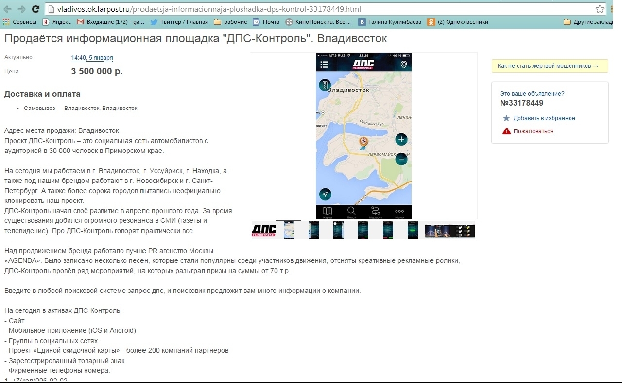
Task: Click the price 3 500 000 р.
Action: pyautogui.click(x=97, y=72)
